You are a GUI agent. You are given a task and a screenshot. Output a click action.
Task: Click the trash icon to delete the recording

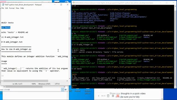[108, 96]
